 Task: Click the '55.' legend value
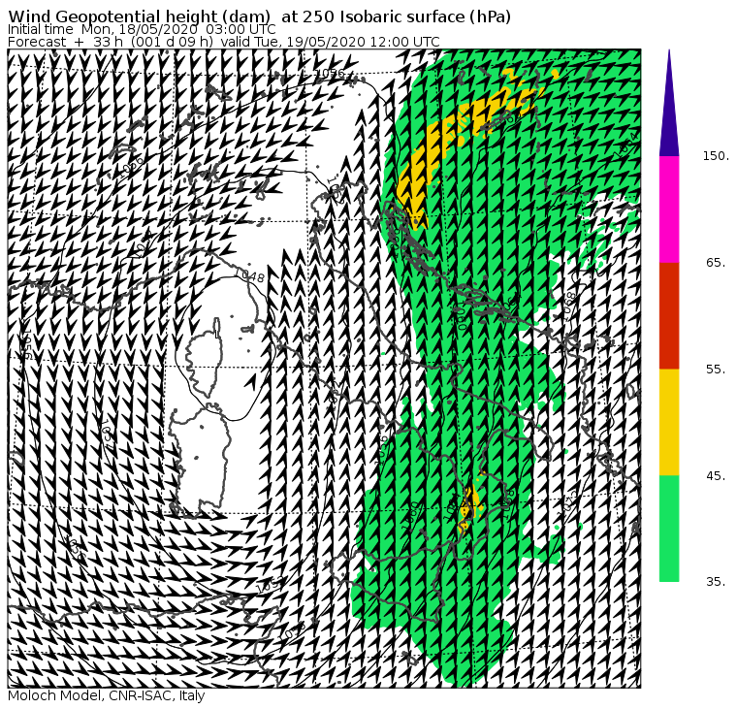[x=716, y=370]
